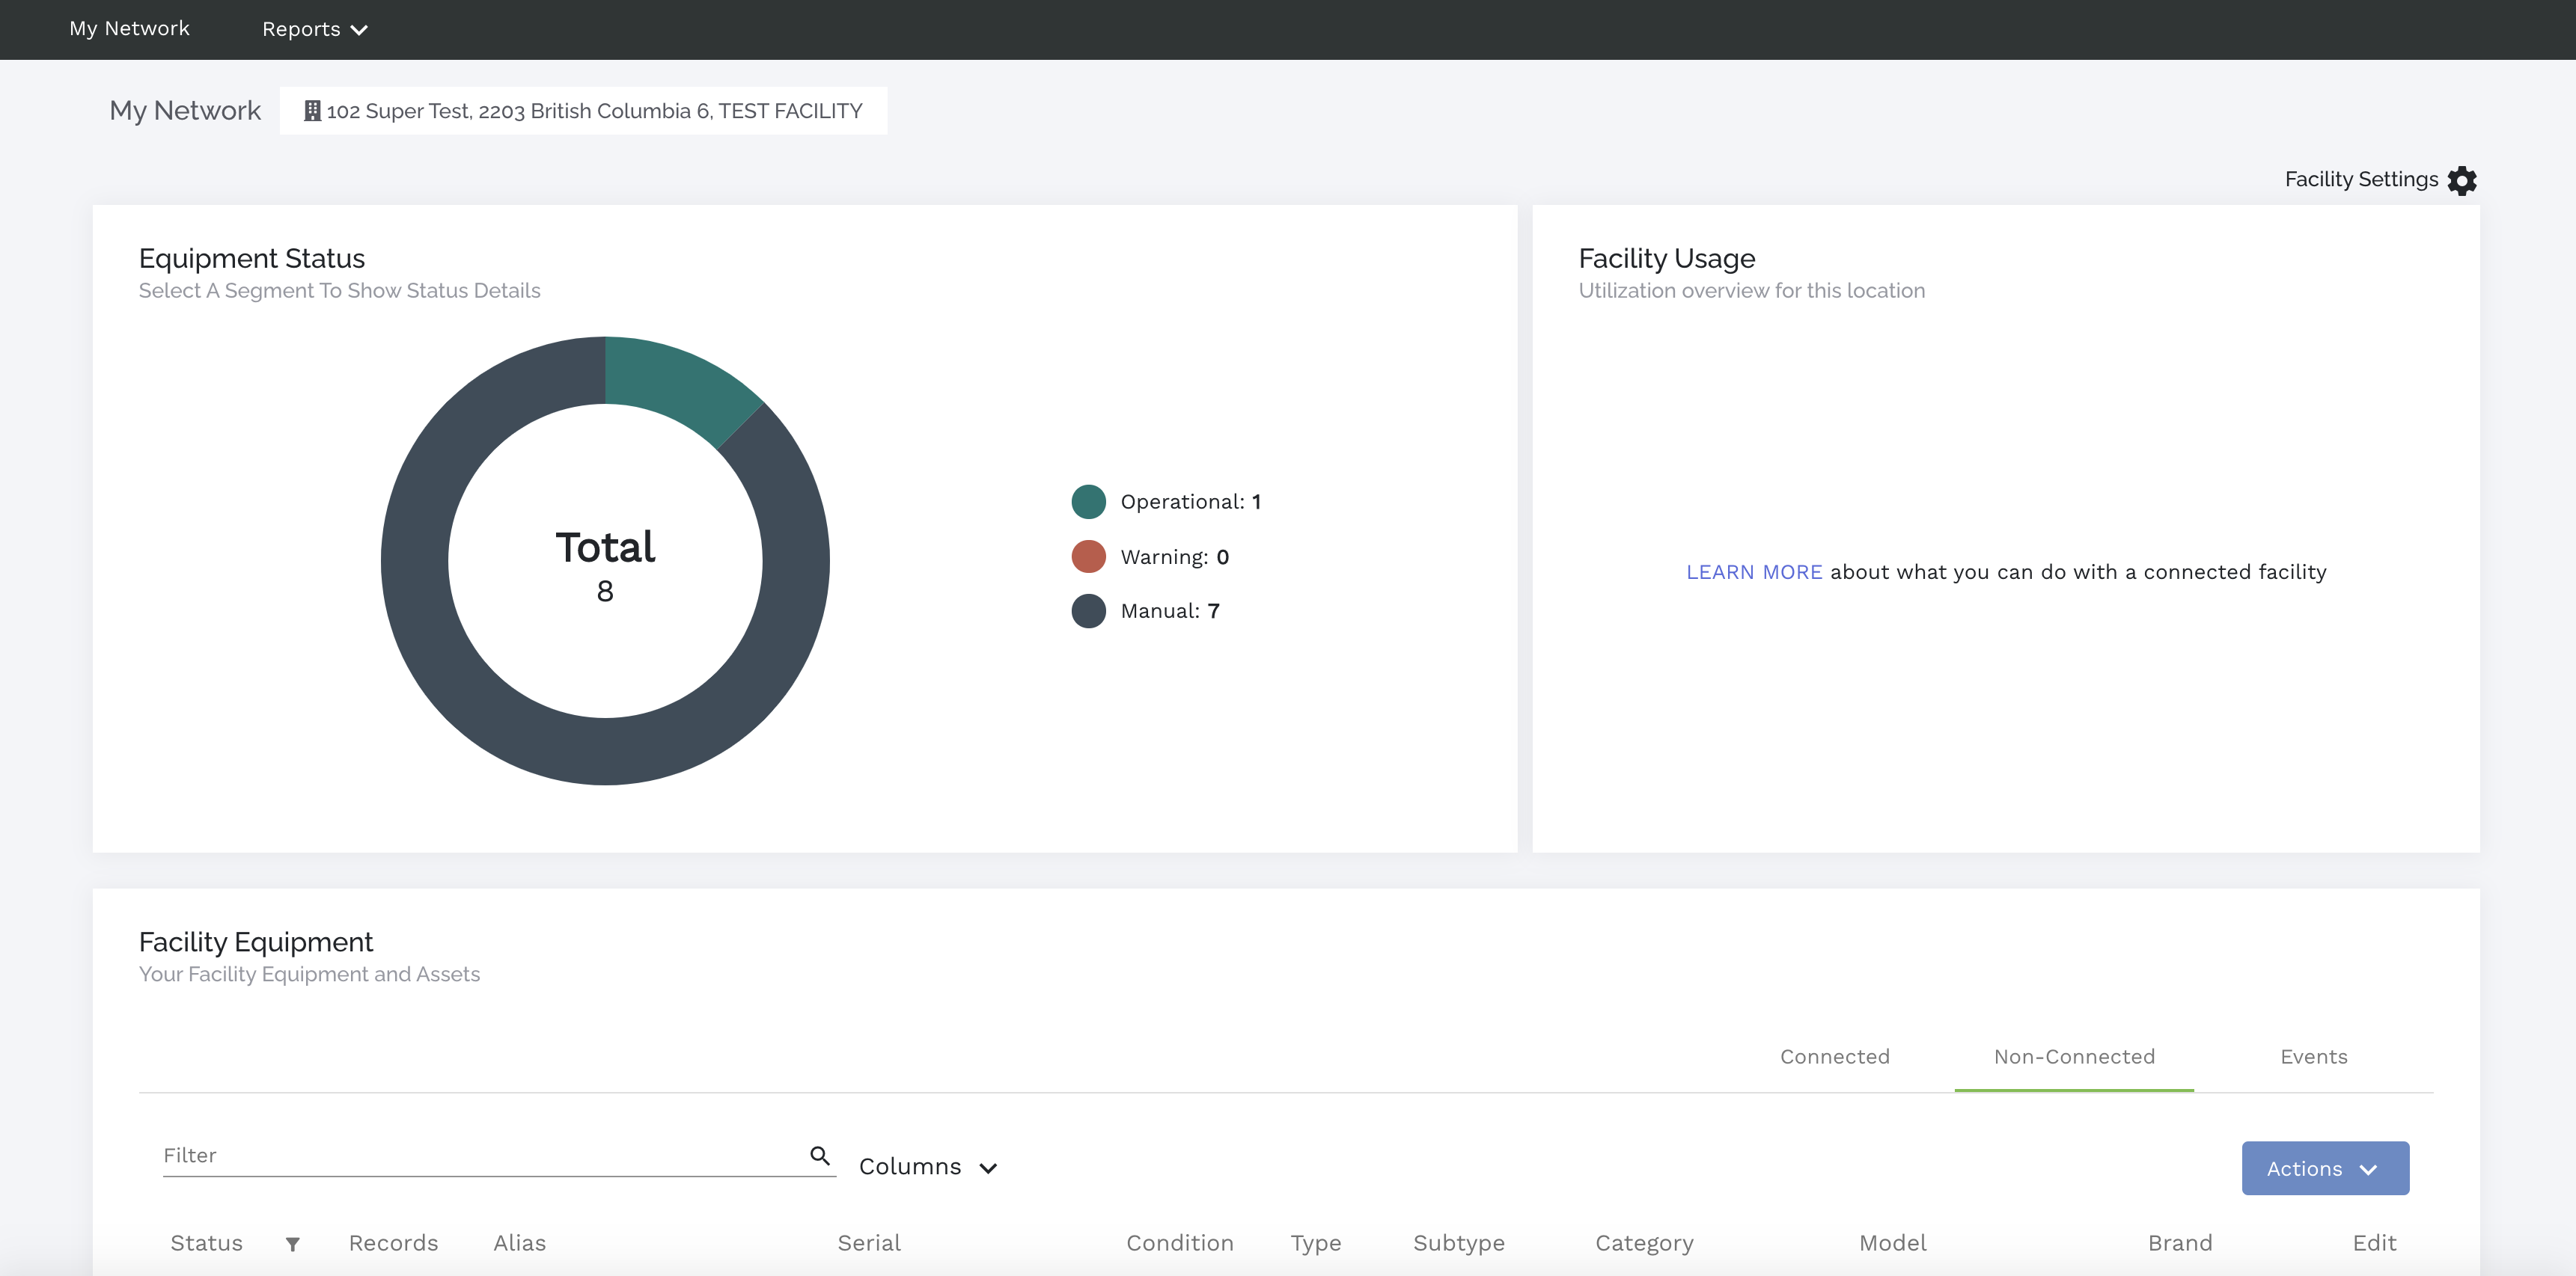Screen dimensions: 2576x1276
Task: Click the LEARN MORE link
Action: (1753, 571)
